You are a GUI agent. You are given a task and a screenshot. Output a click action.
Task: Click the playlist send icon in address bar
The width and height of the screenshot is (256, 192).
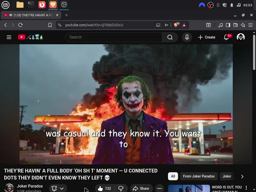tap(166, 25)
